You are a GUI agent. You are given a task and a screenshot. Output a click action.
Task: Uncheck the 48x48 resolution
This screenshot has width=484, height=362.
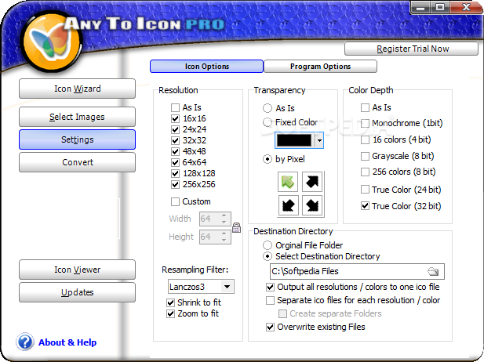pyautogui.click(x=175, y=151)
